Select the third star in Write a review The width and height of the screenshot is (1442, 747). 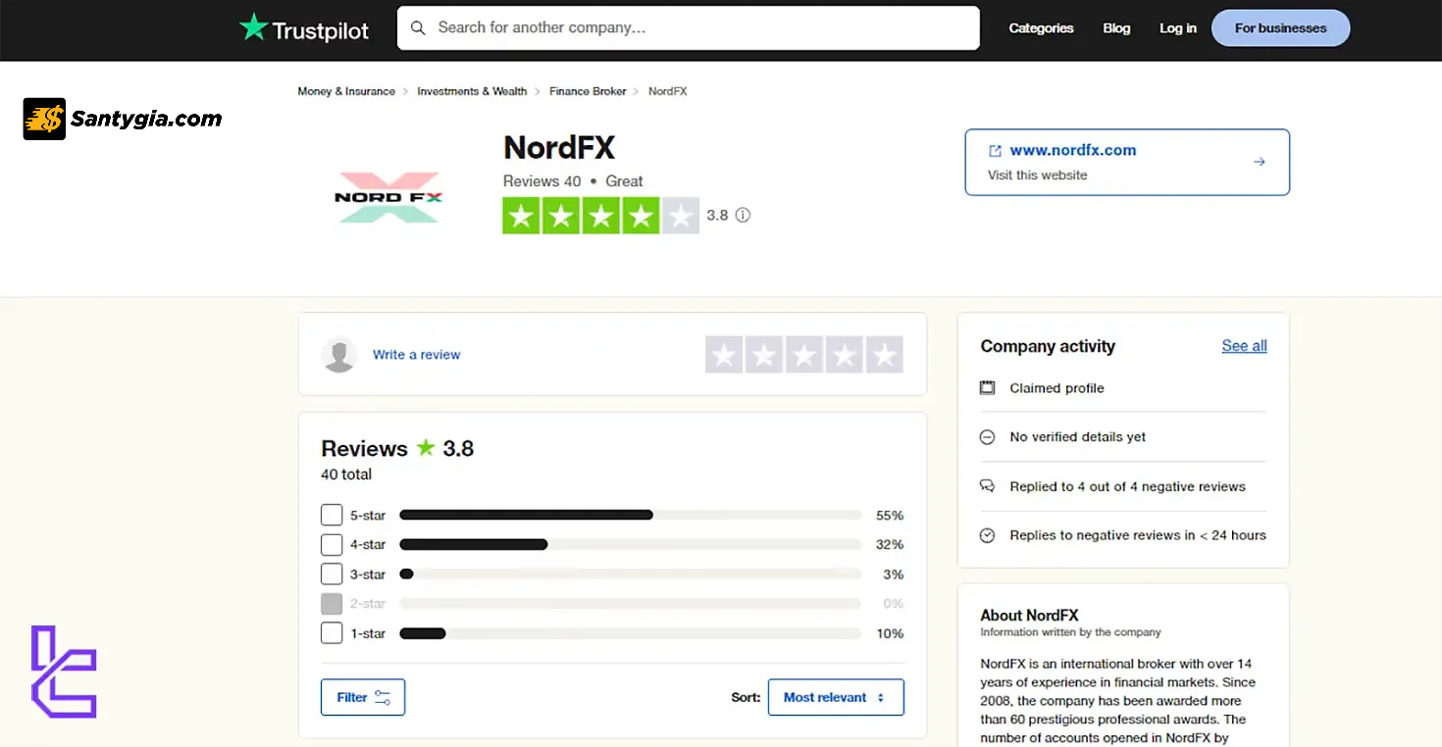(804, 355)
